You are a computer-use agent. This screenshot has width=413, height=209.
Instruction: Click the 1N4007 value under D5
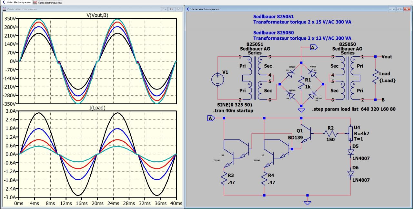[x=361, y=158]
